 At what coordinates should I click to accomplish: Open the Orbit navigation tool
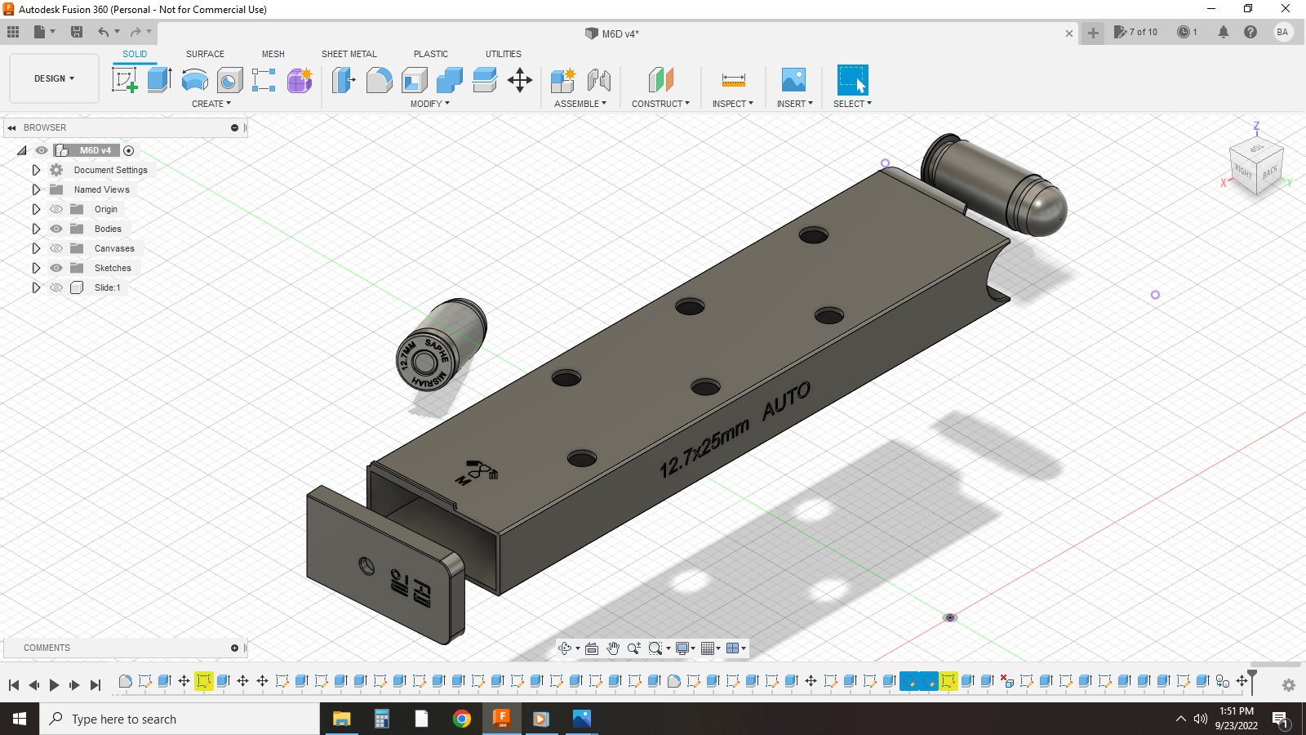pos(564,648)
